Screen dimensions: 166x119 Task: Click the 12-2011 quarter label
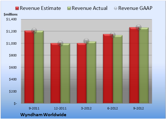coord(60,108)
